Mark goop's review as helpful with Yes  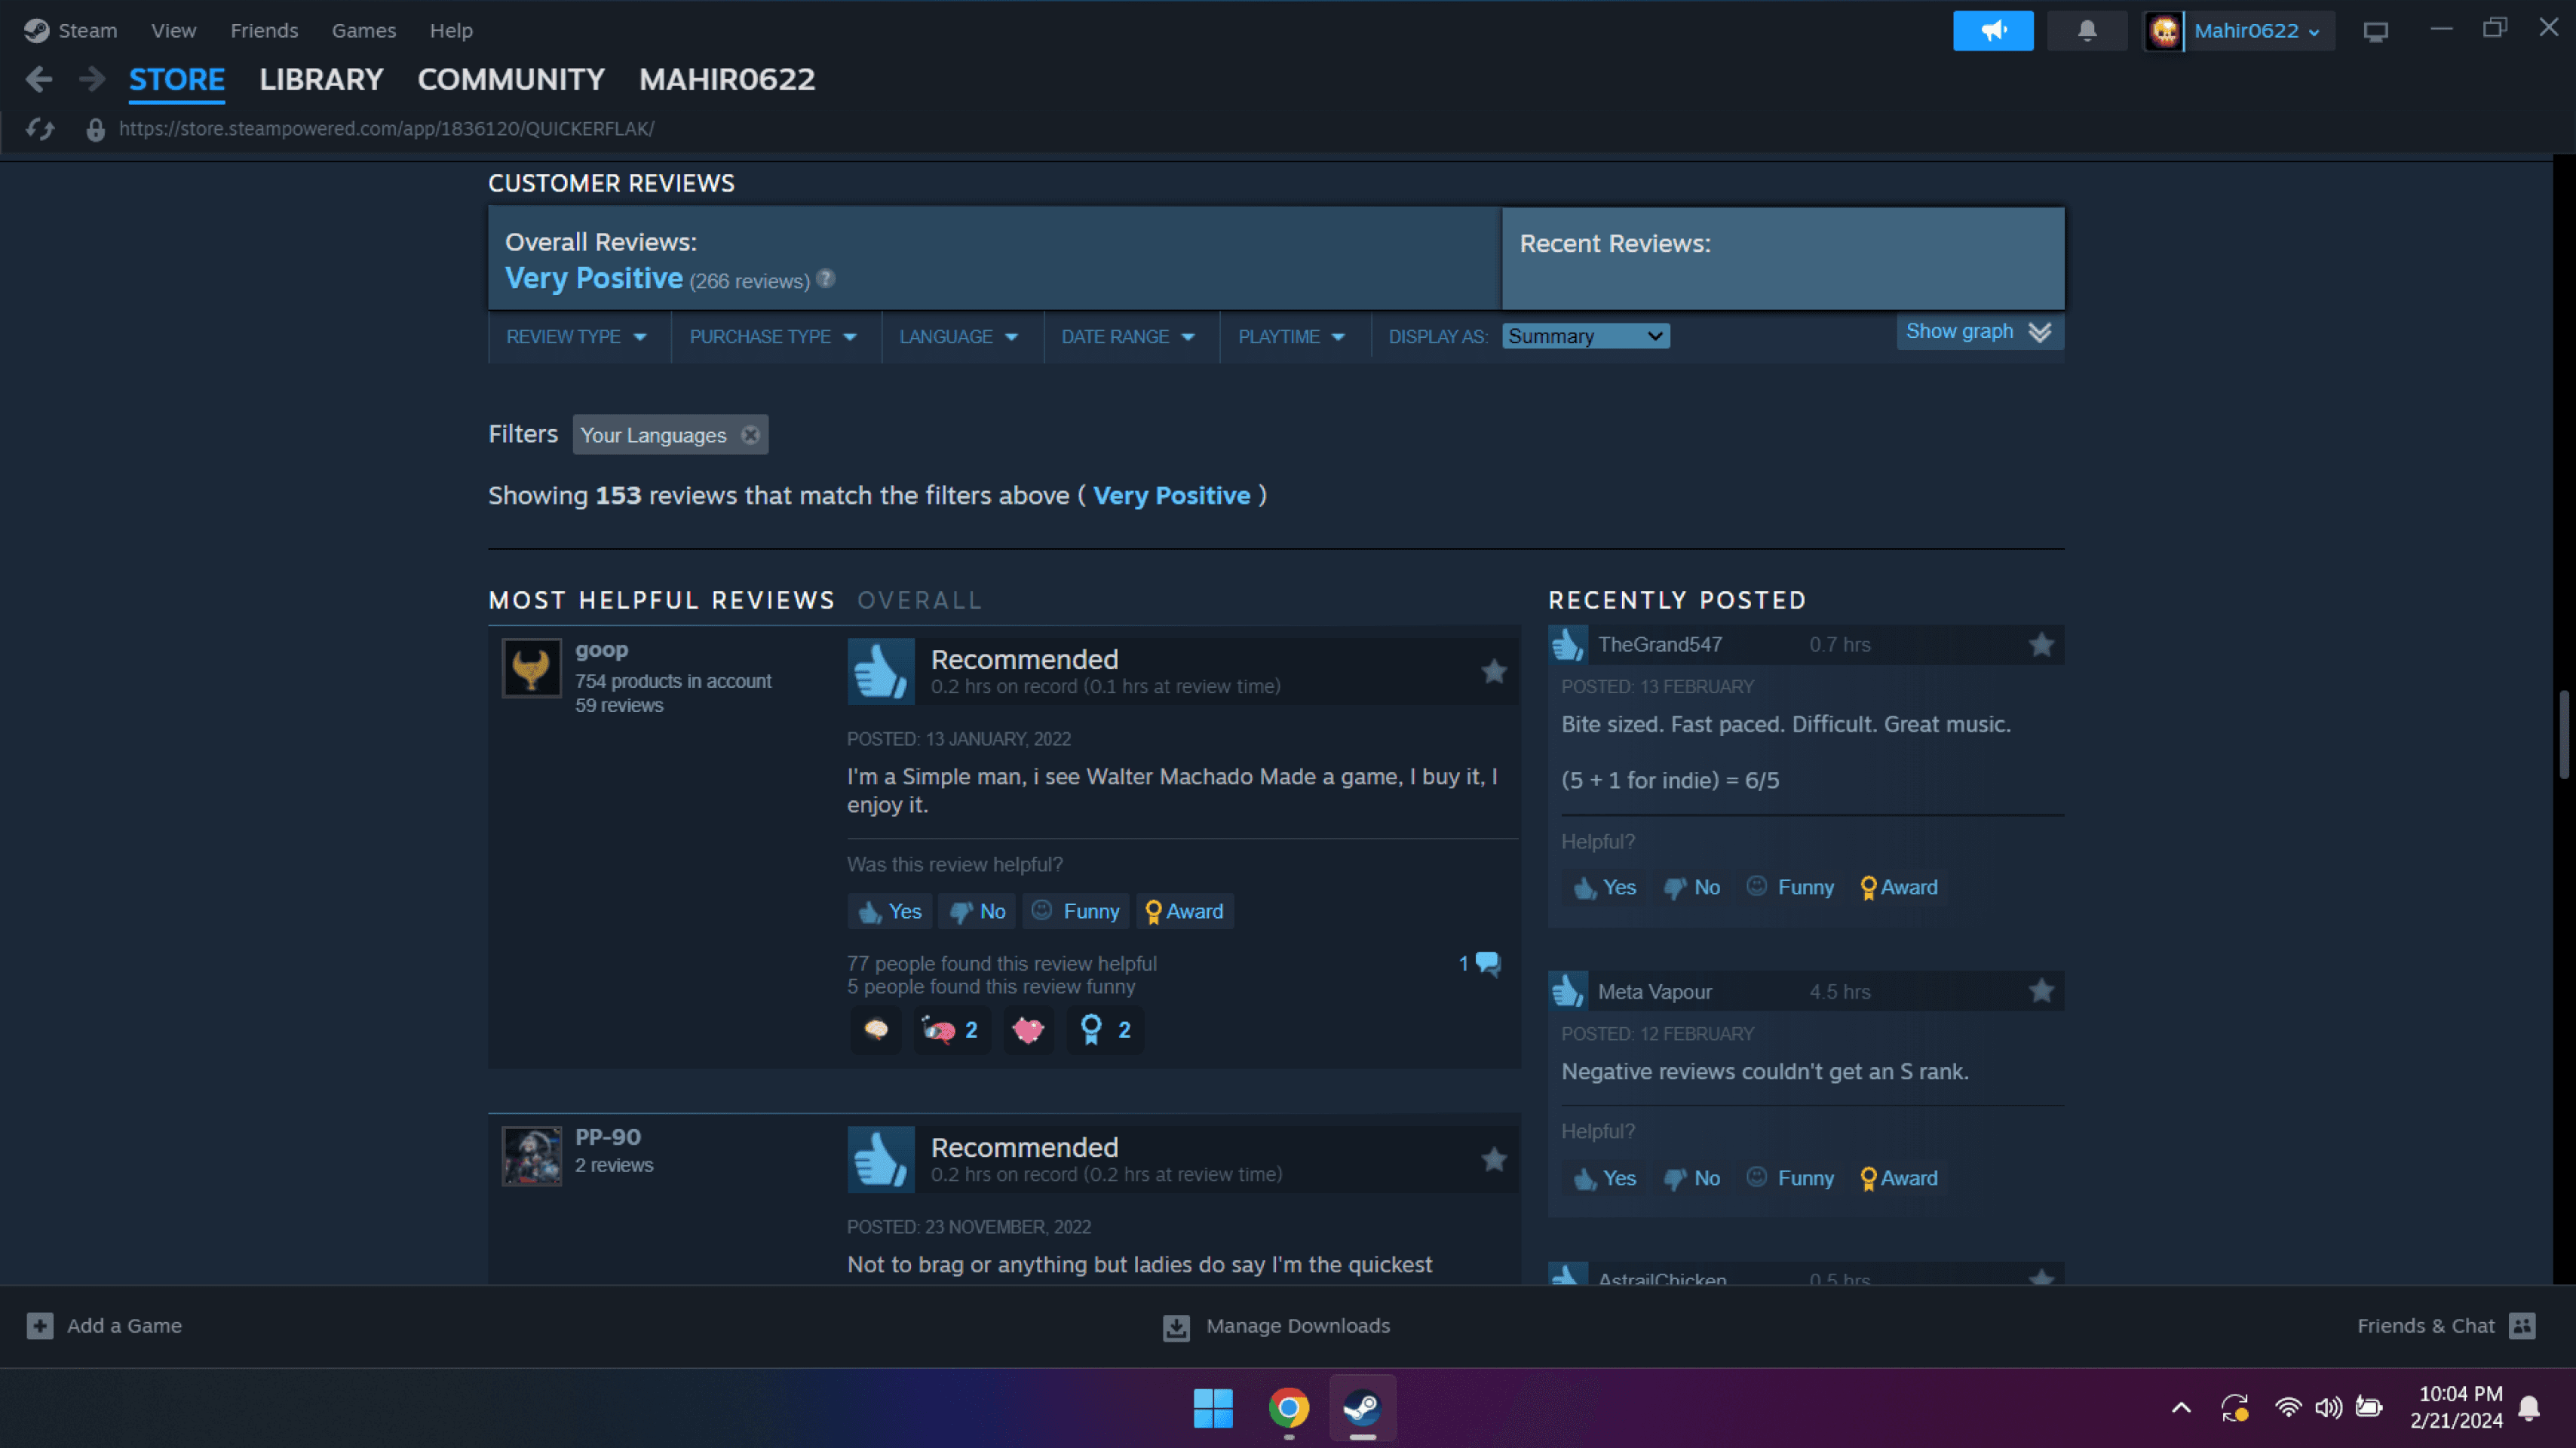pyautogui.click(x=890, y=911)
